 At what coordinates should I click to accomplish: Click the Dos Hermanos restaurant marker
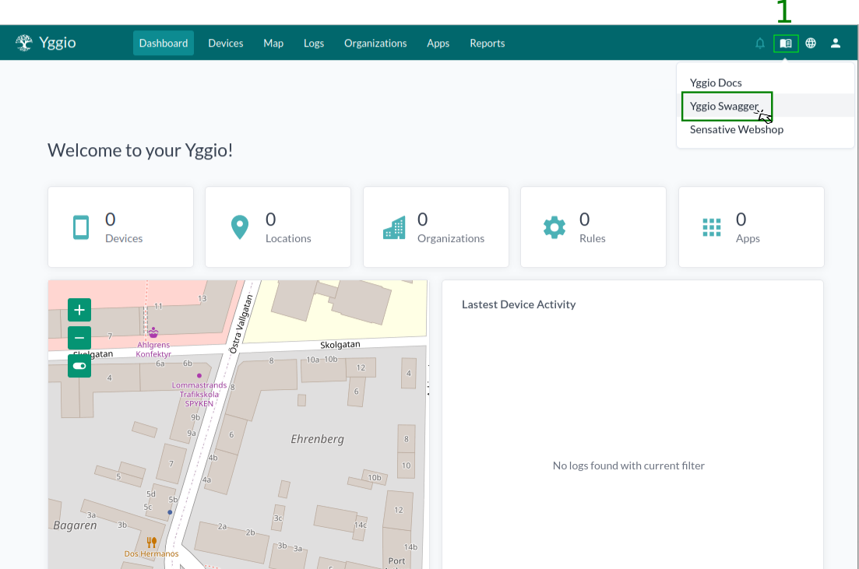(x=152, y=543)
